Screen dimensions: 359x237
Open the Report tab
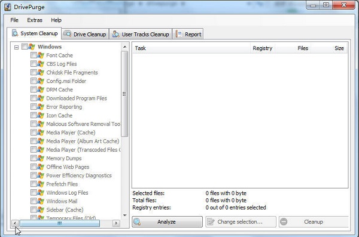(188, 34)
